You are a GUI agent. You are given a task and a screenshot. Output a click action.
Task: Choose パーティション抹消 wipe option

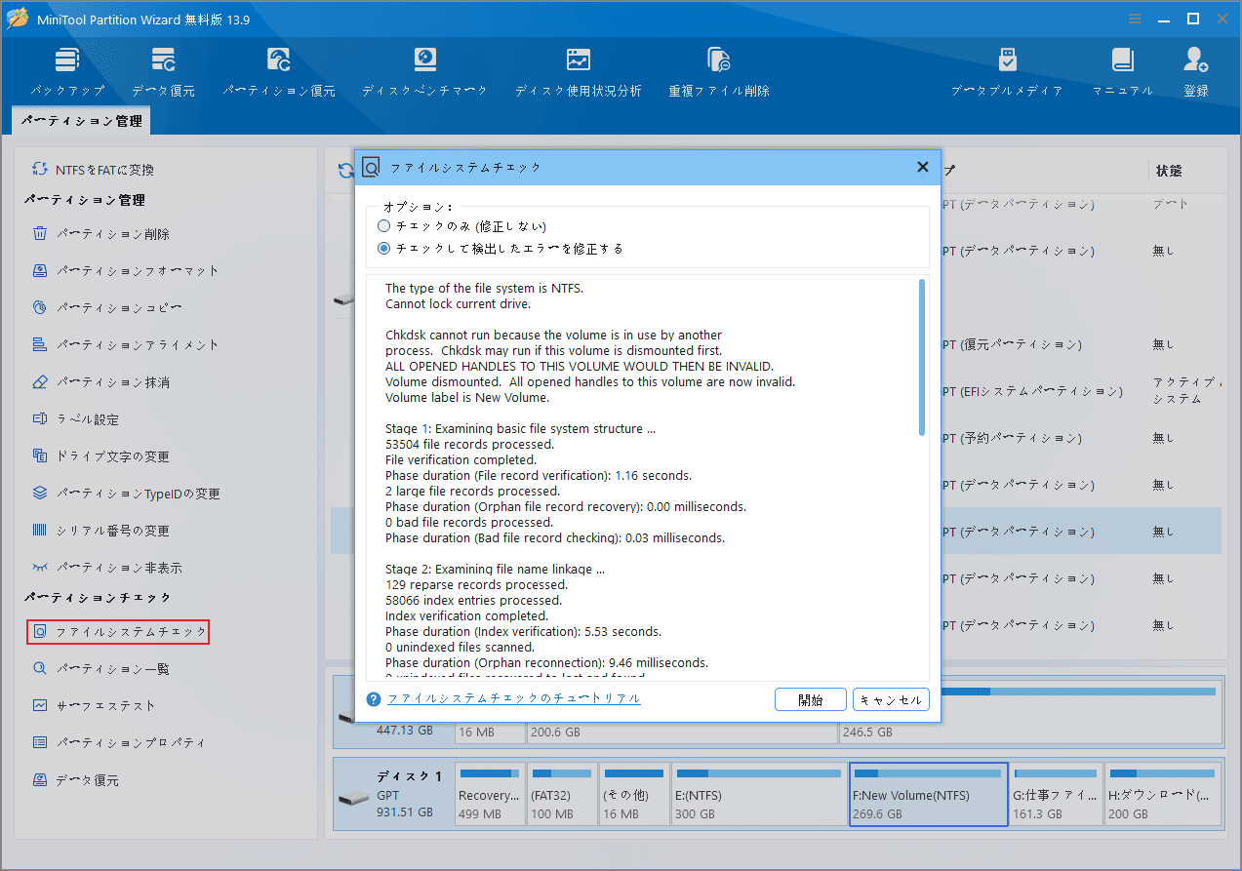[101, 382]
